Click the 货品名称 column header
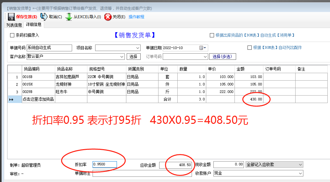 tap(71, 69)
